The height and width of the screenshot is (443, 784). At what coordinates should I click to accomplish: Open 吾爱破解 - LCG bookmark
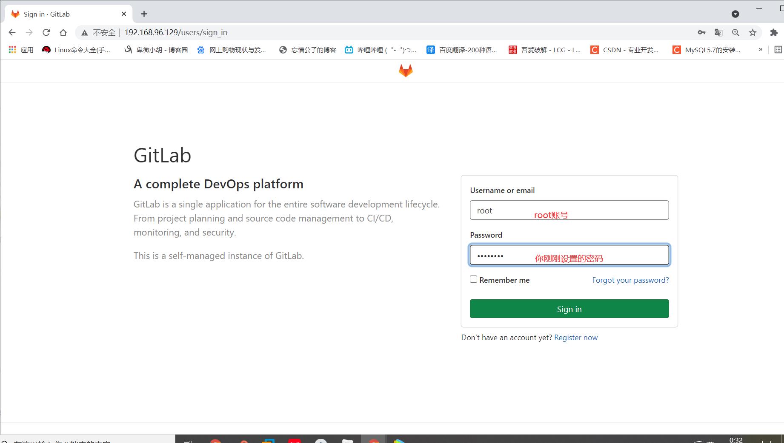click(545, 50)
